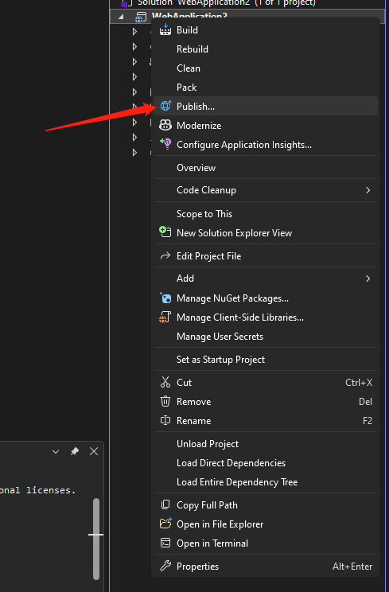The height and width of the screenshot is (592, 389).
Task: Click the New Solution Explorer View icon
Action: (165, 232)
